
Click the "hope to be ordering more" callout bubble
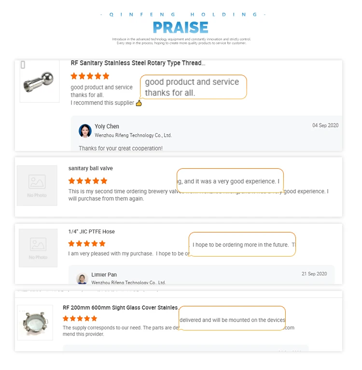click(242, 245)
